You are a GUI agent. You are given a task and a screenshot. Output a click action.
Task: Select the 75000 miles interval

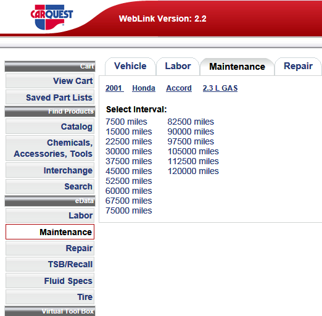129,210
